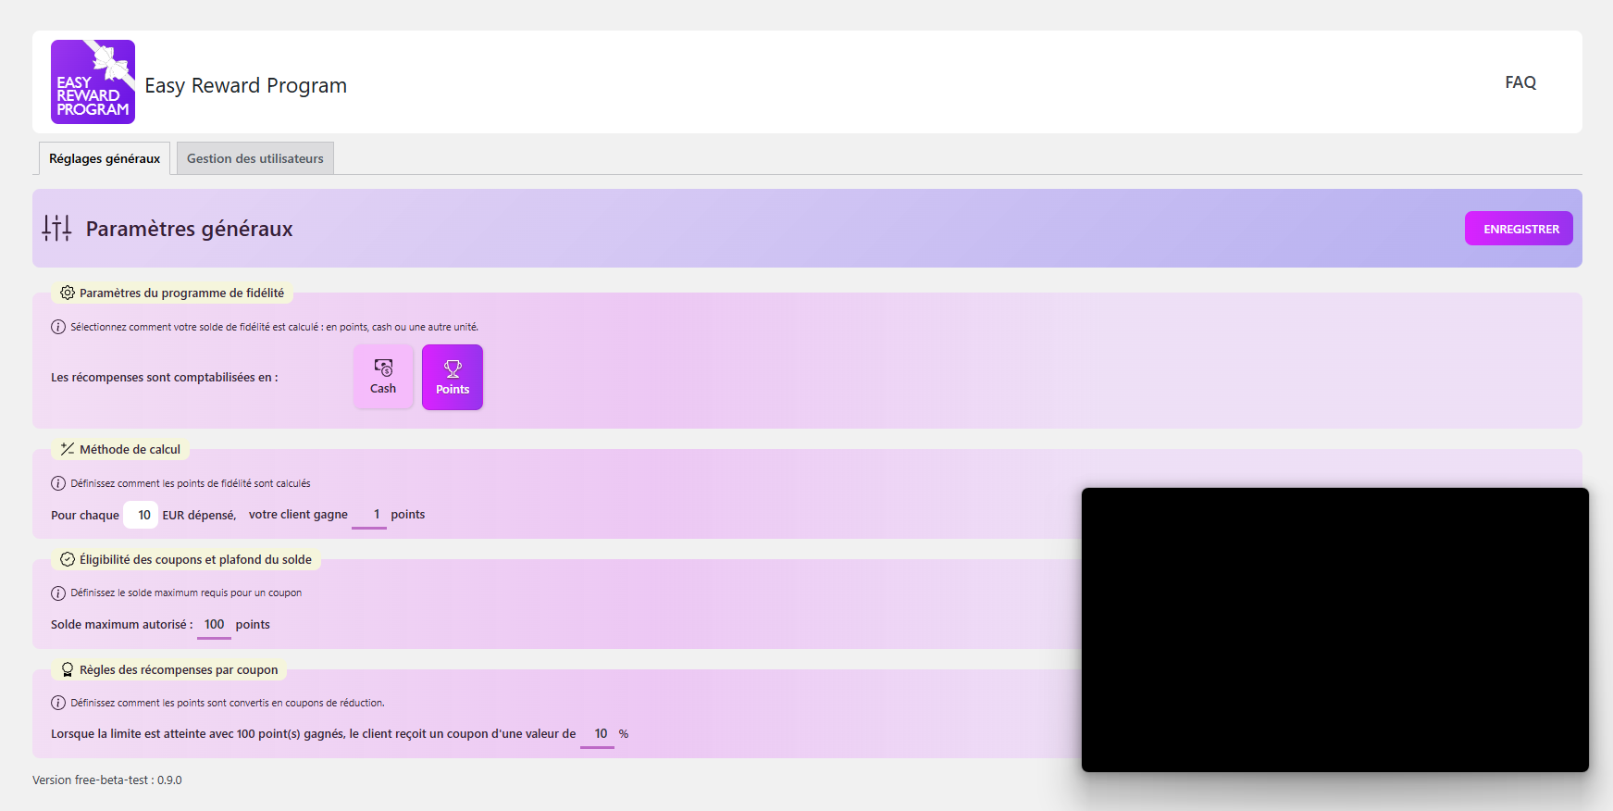This screenshot has height=811, width=1613.
Task: Click the ENREGISTRER save button
Action: [x=1519, y=229]
